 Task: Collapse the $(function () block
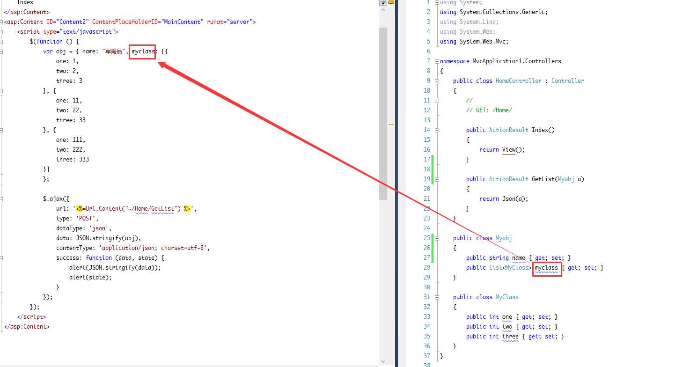click(x=2, y=42)
